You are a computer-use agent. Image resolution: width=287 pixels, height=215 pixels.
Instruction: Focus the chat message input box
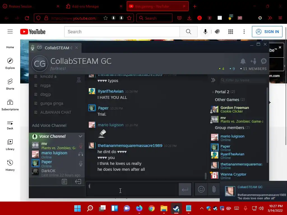coord(133,190)
